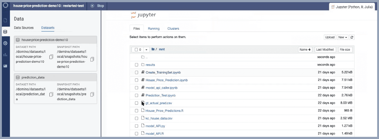Check the box for Create_TrainingSet.ipynb
Screen dimensions: 379x139
coord(137,73)
